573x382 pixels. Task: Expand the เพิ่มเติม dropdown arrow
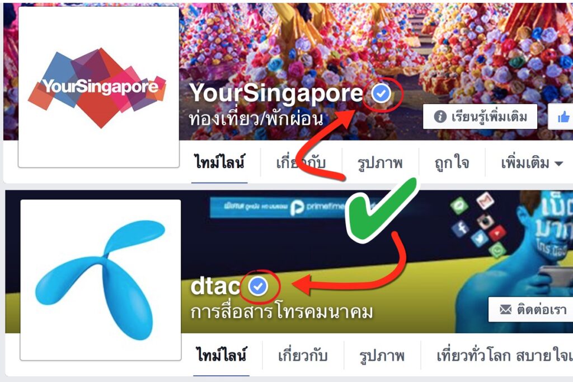click(558, 164)
